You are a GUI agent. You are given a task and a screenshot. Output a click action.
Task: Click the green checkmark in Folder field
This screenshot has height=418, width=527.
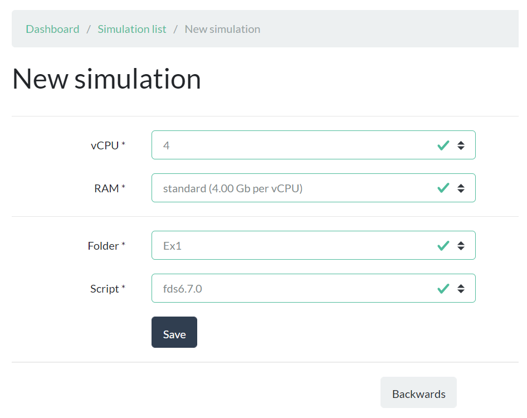[443, 246]
